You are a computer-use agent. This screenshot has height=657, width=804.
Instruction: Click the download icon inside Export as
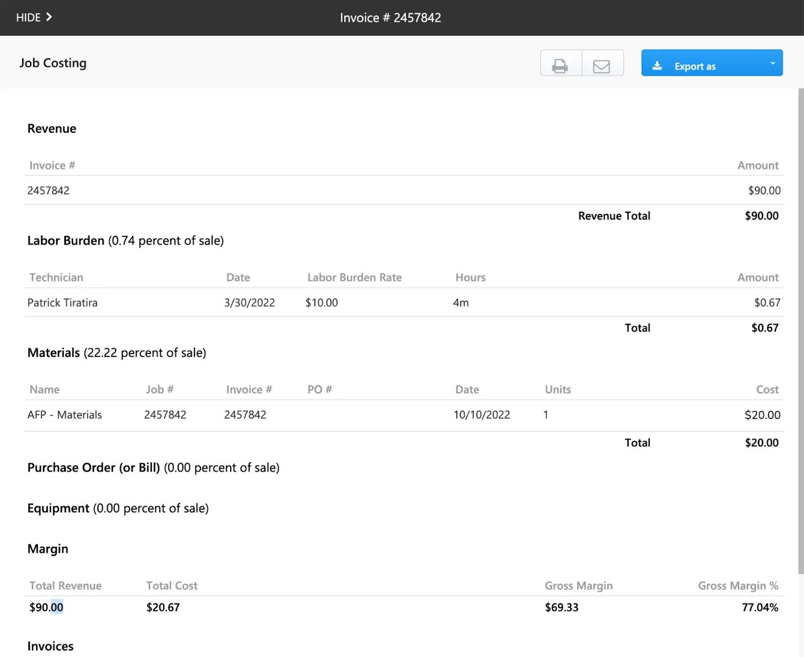[657, 65]
